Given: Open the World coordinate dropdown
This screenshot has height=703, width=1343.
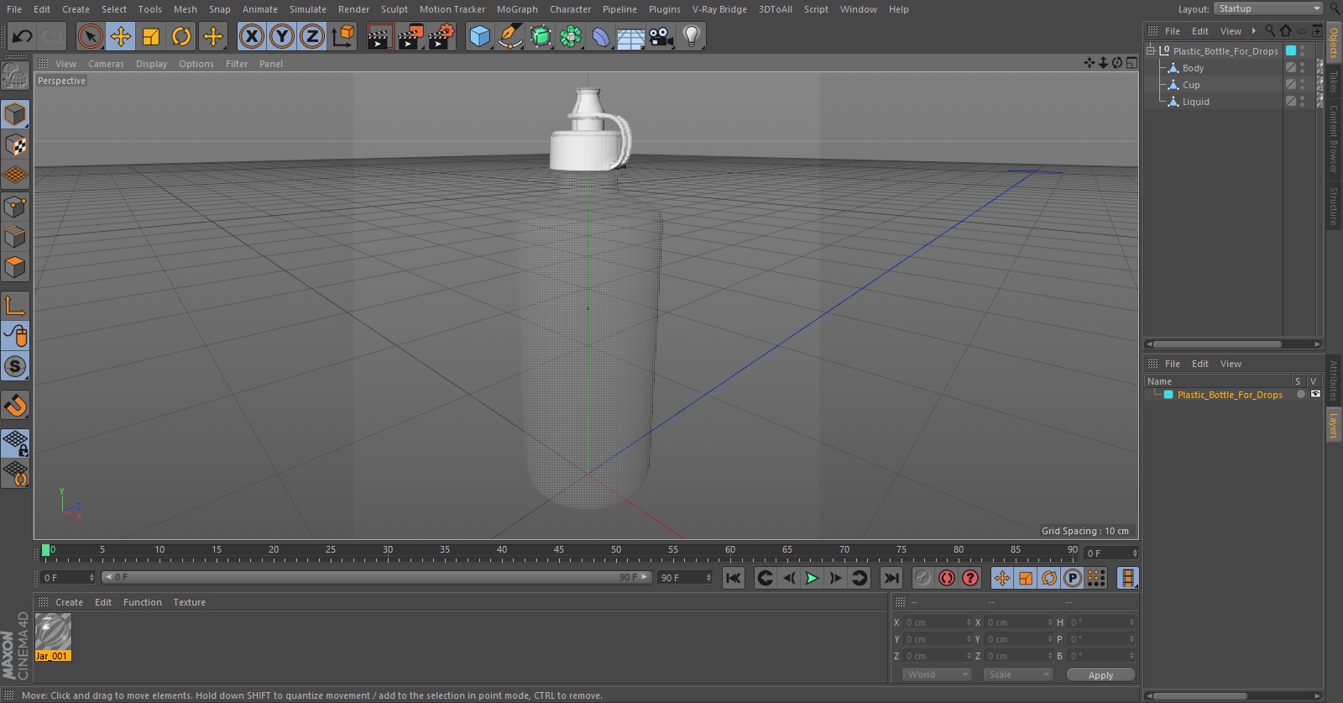Looking at the screenshot, I should pyautogui.click(x=937, y=674).
